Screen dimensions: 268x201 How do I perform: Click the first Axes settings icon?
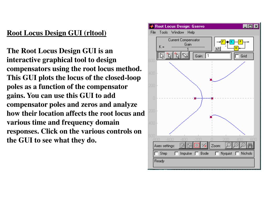click(x=182, y=146)
